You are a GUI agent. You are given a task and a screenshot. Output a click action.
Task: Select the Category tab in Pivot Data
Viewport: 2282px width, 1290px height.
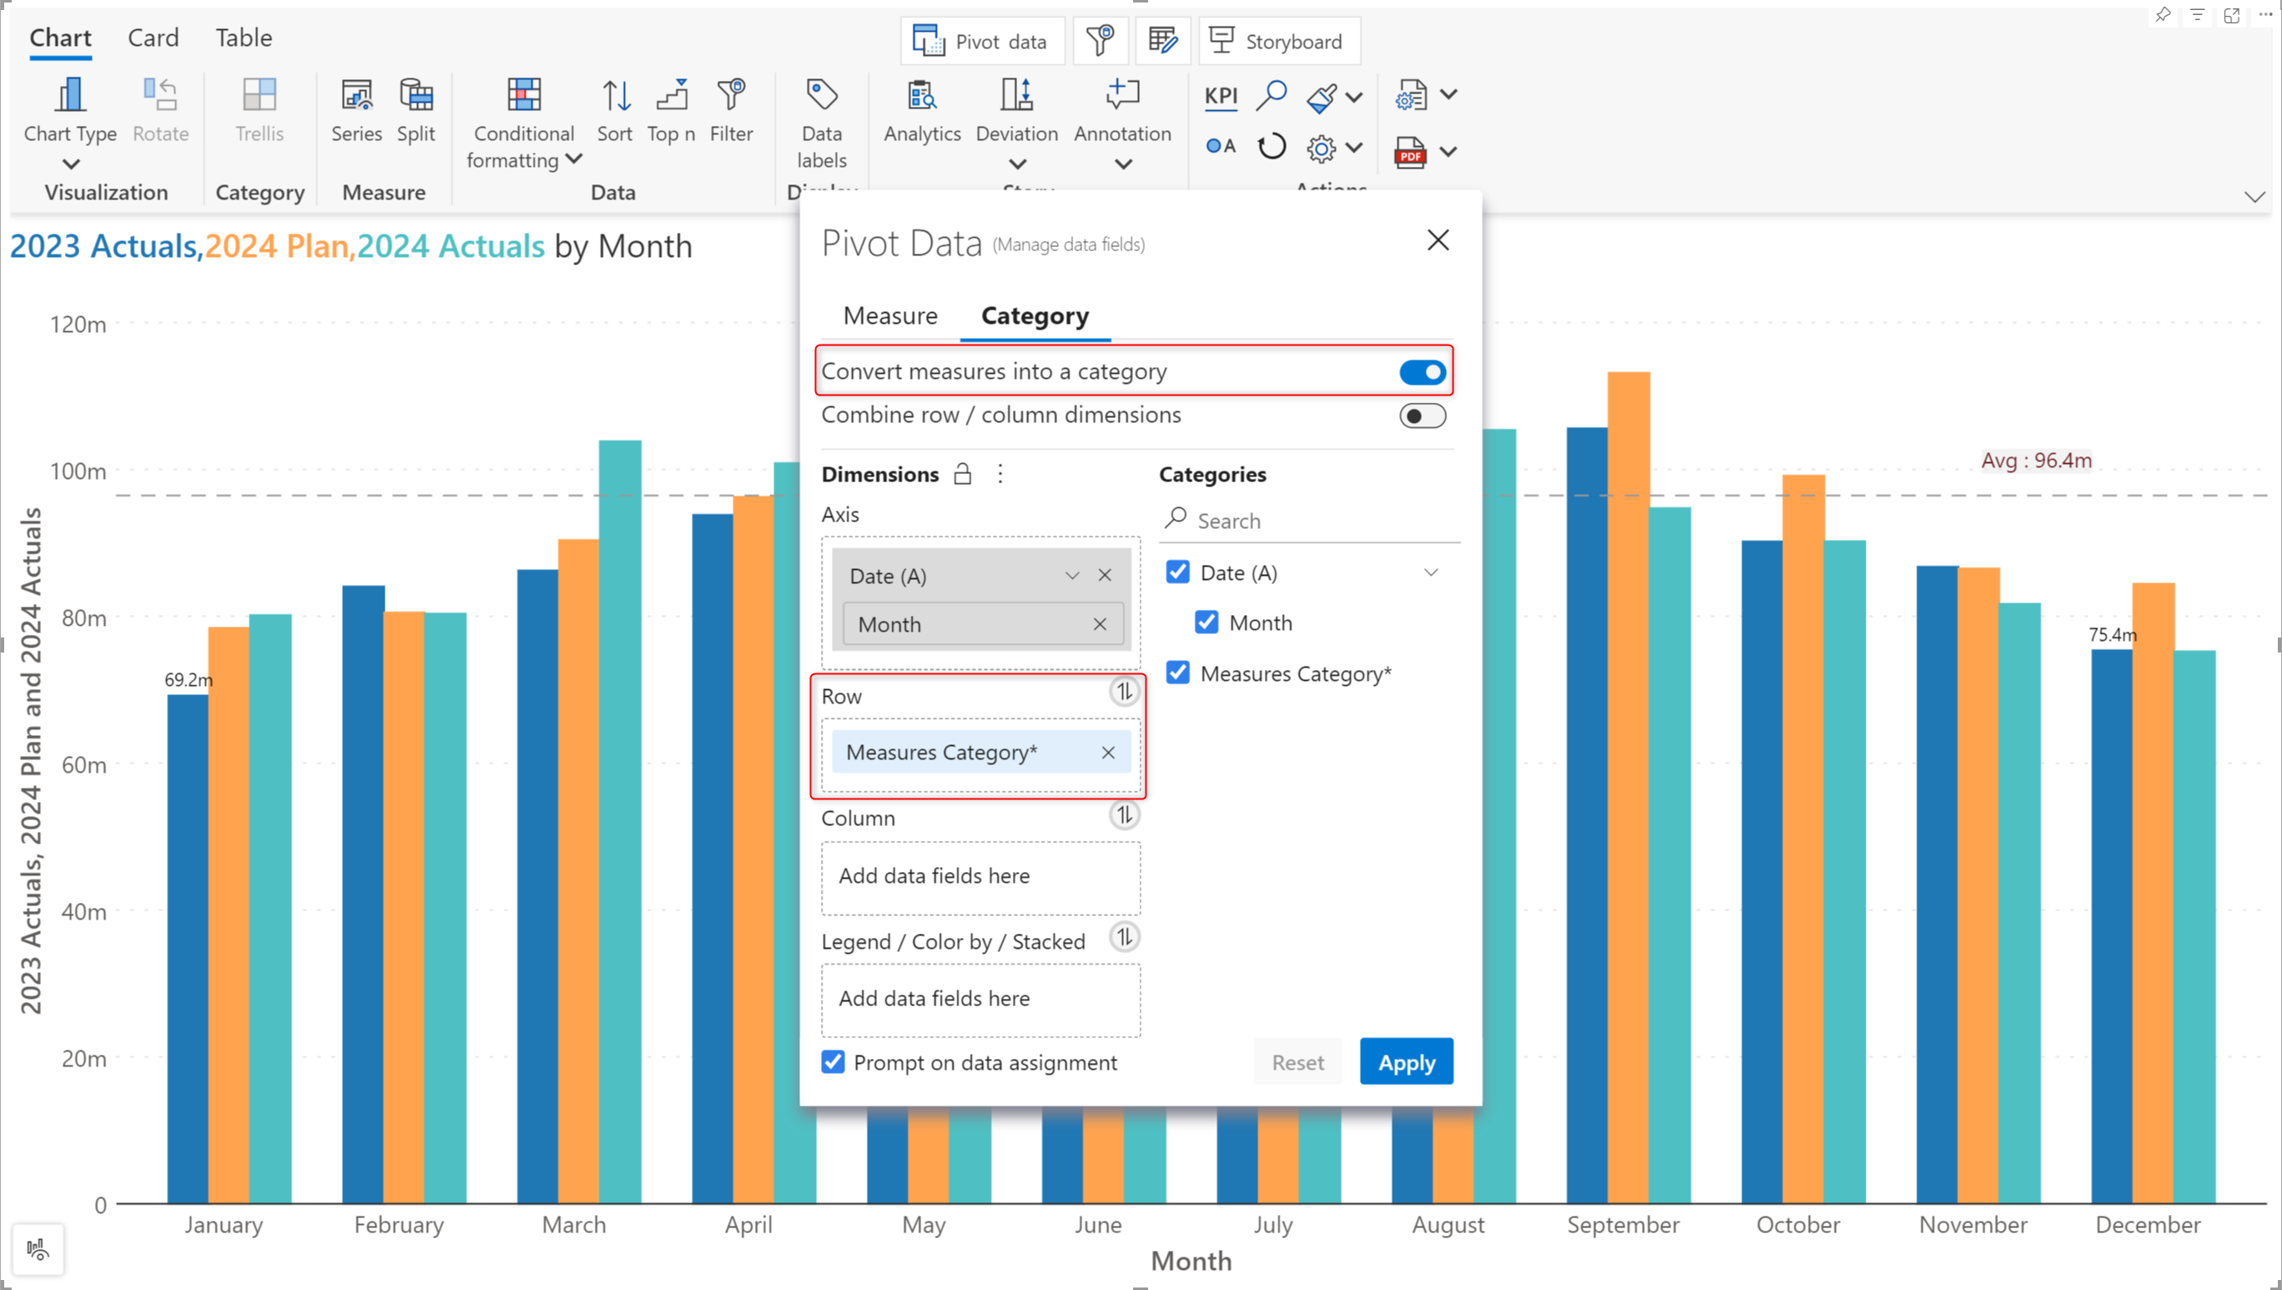coord(1035,315)
